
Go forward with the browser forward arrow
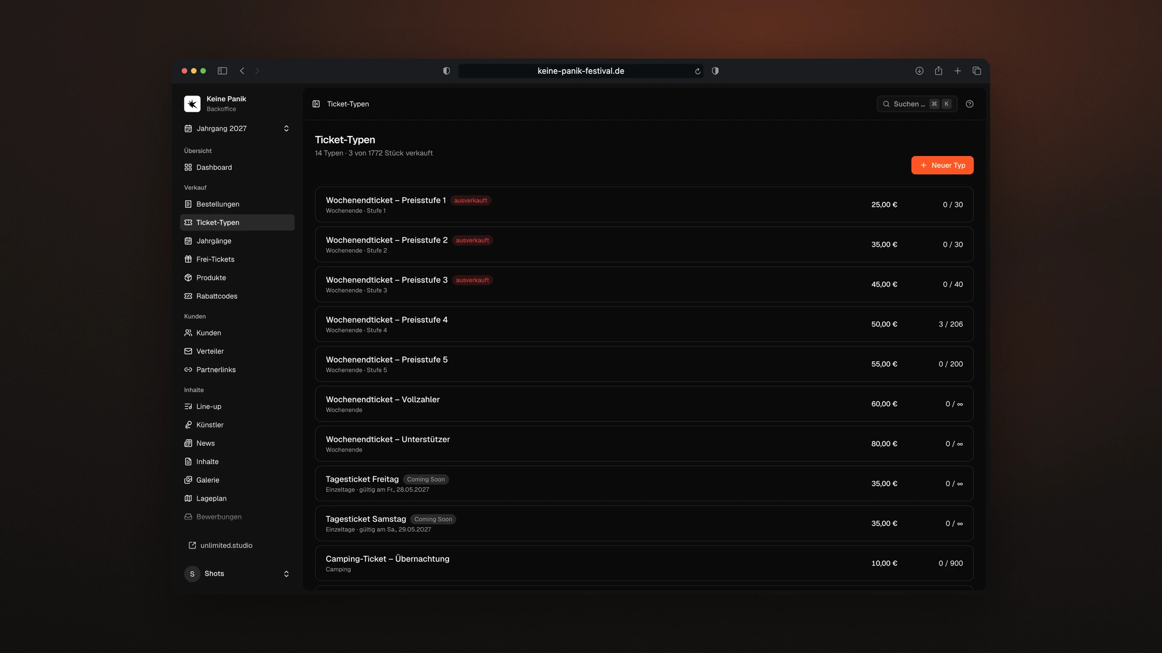(x=257, y=71)
